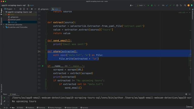The height and width of the screenshot is (109, 194).
Task: Jump to next highlighted problem down arrow
Action: click(190, 12)
